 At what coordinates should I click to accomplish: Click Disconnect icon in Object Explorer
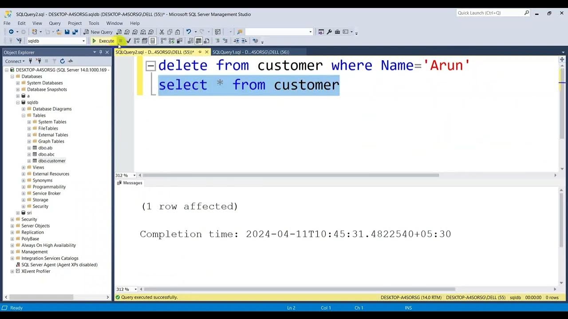point(39,61)
